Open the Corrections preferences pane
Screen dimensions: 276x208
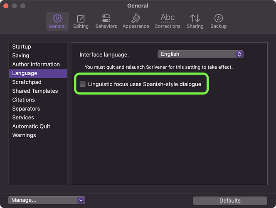pyautogui.click(x=168, y=19)
